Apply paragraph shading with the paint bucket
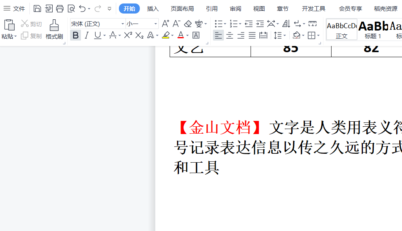Image resolution: width=402 pixels, height=231 pixels. pos(296,35)
